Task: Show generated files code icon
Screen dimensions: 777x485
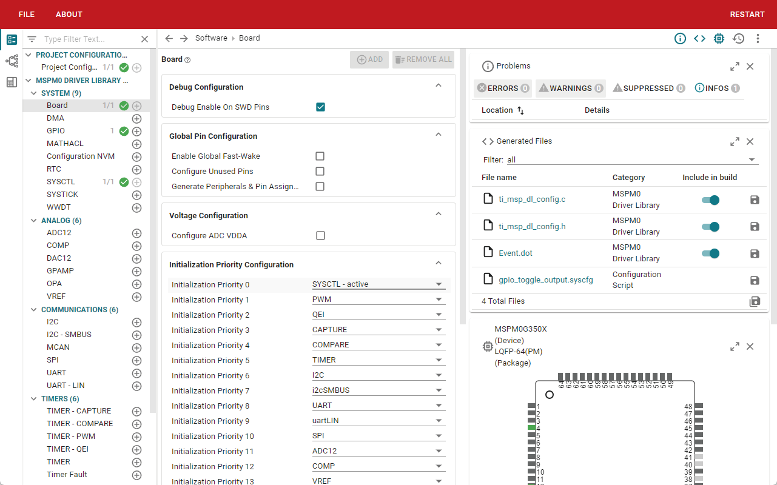Action: pyautogui.click(x=699, y=38)
